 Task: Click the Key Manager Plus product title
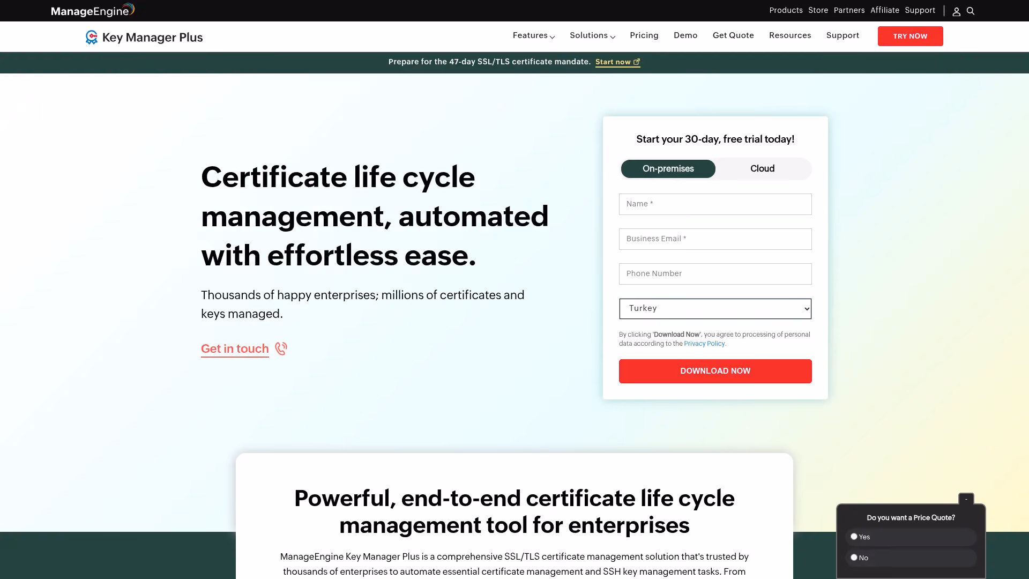(152, 38)
